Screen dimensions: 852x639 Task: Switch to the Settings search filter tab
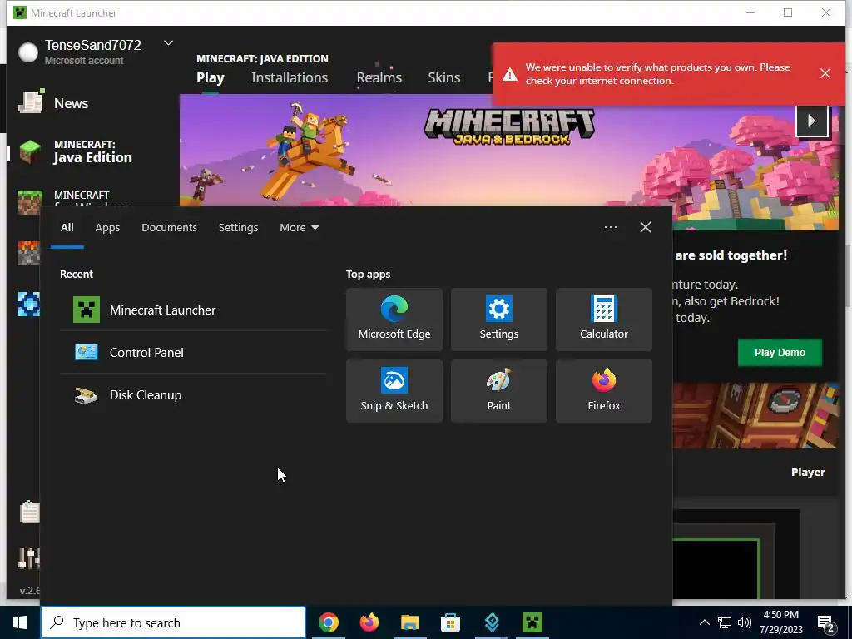(x=238, y=228)
